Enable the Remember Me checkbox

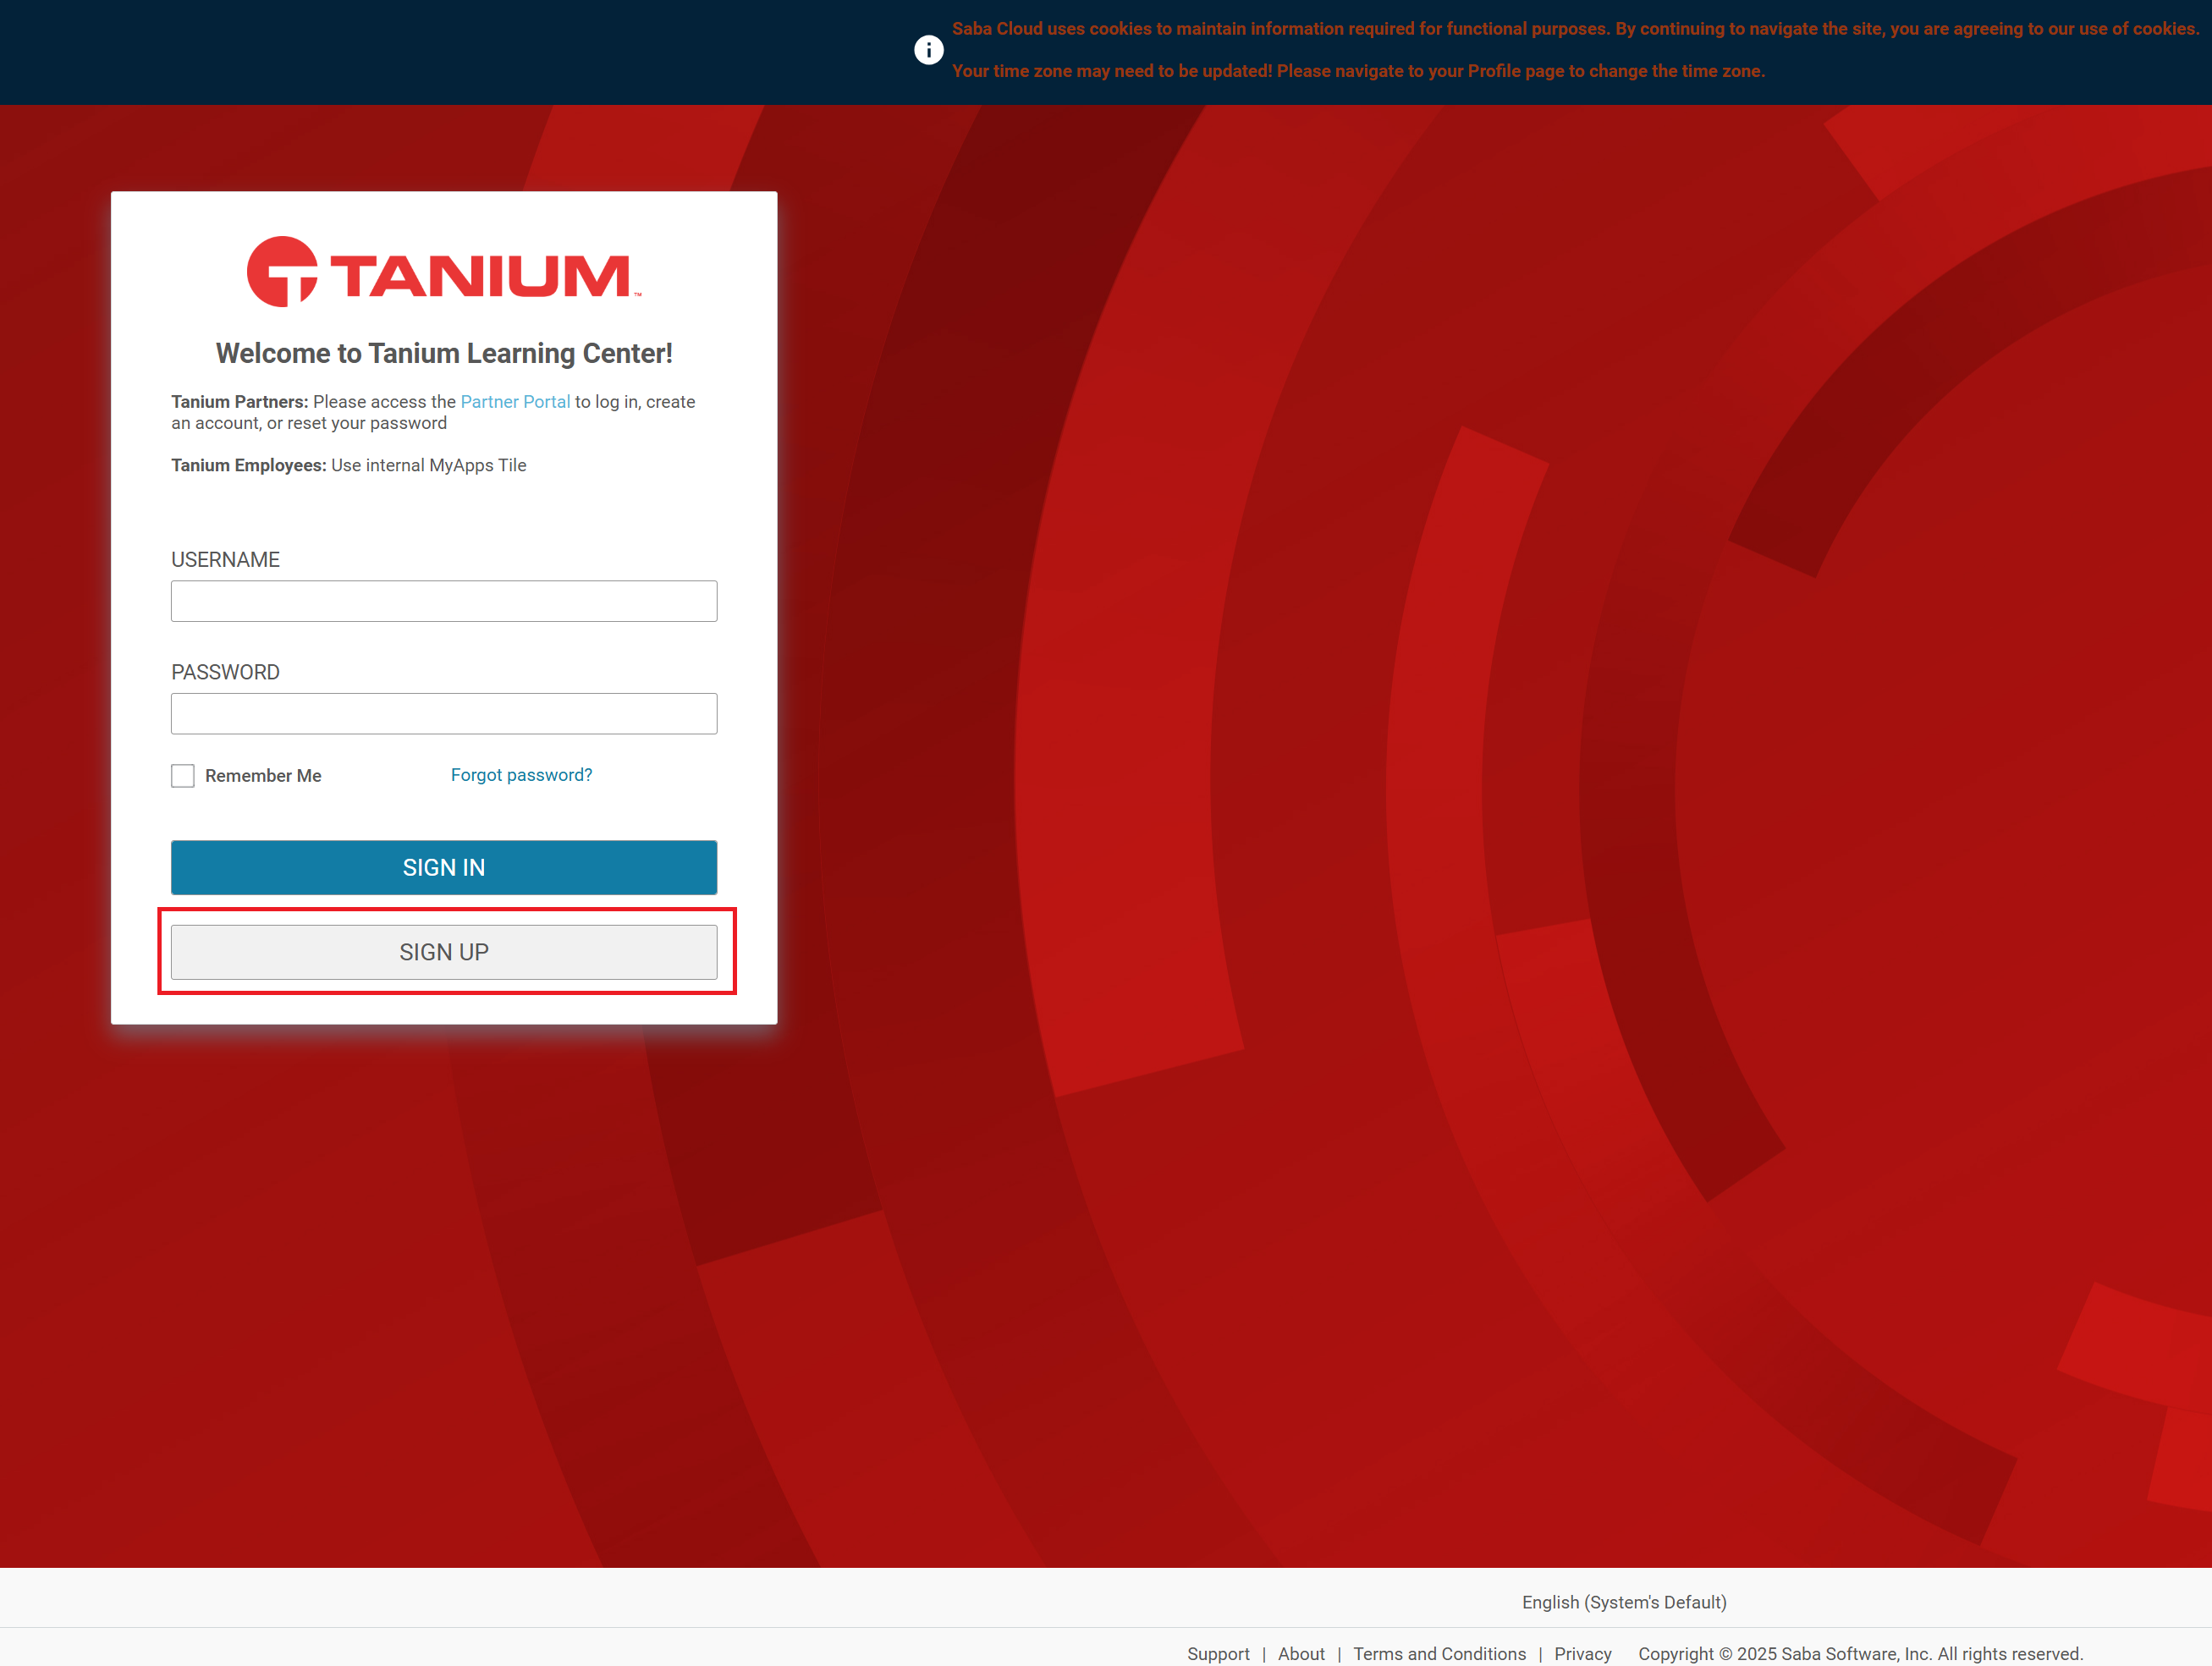(x=183, y=776)
